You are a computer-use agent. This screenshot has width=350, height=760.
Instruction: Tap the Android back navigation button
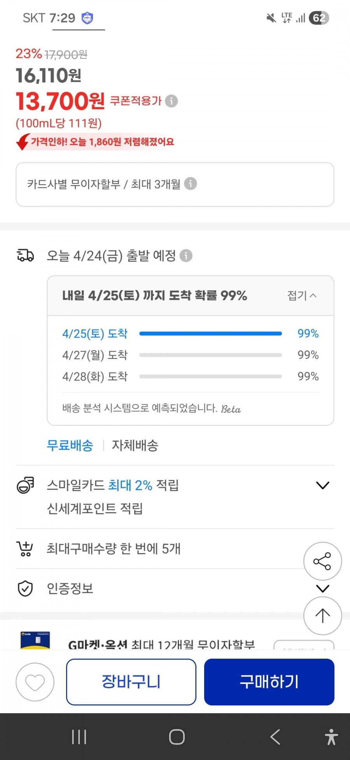pyautogui.click(x=275, y=737)
